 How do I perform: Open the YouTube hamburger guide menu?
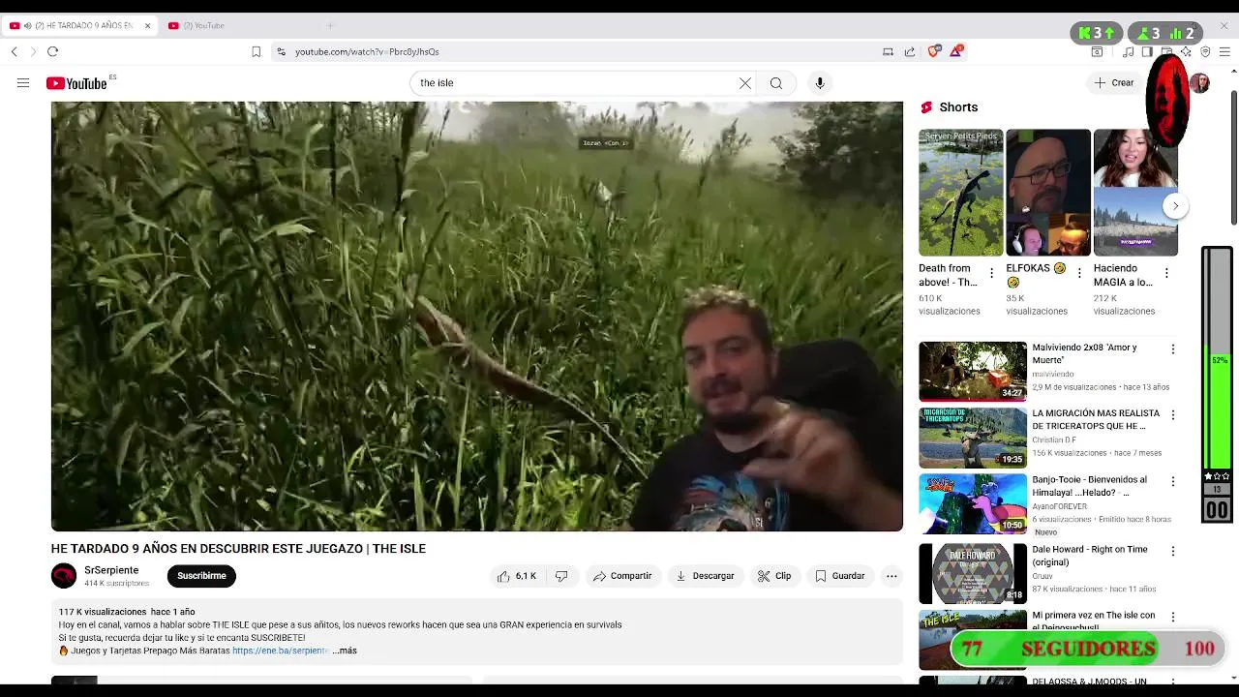click(x=23, y=83)
